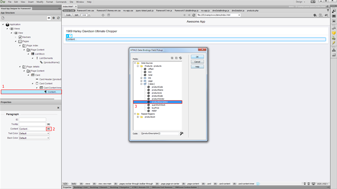Open dynamic data picker next to Content field

[x=49, y=129]
